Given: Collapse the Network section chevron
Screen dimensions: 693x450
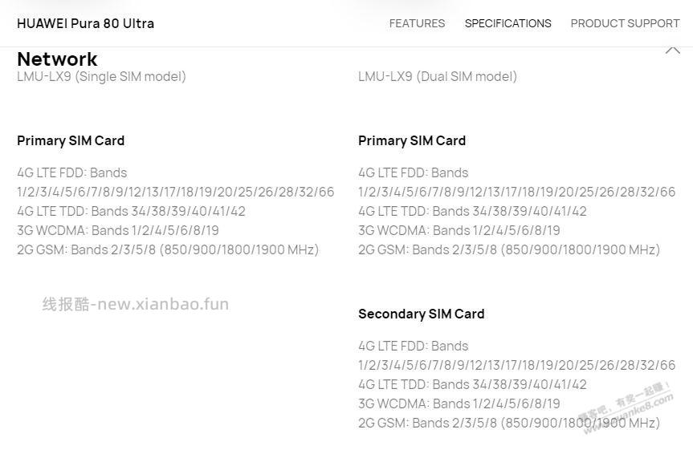Looking at the screenshot, I should [x=672, y=51].
